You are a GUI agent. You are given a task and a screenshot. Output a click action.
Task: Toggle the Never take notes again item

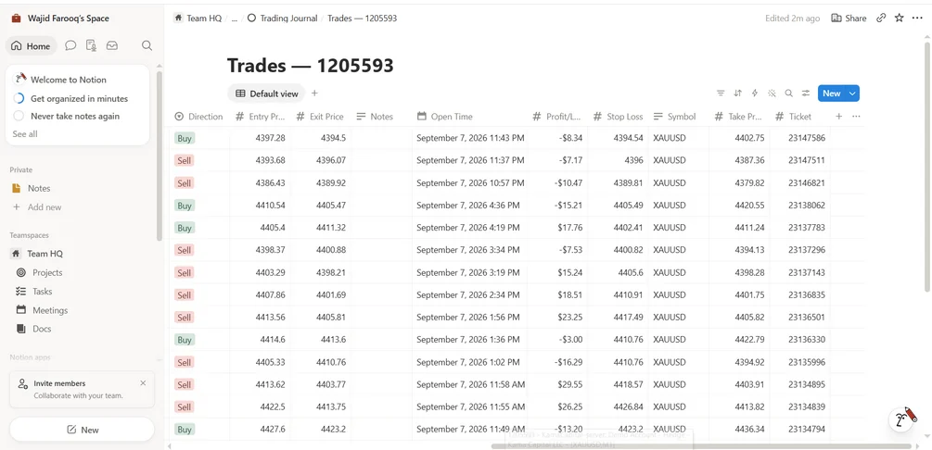(x=19, y=117)
